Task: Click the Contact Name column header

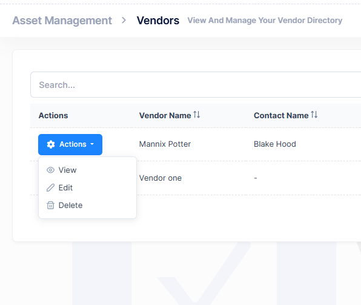Action: pyautogui.click(x=281, y=115)
